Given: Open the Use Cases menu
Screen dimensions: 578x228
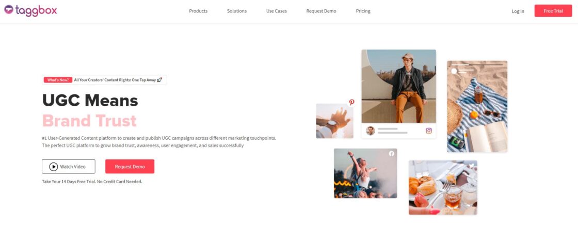Looking at the screenshot, I should click(277, 11).
